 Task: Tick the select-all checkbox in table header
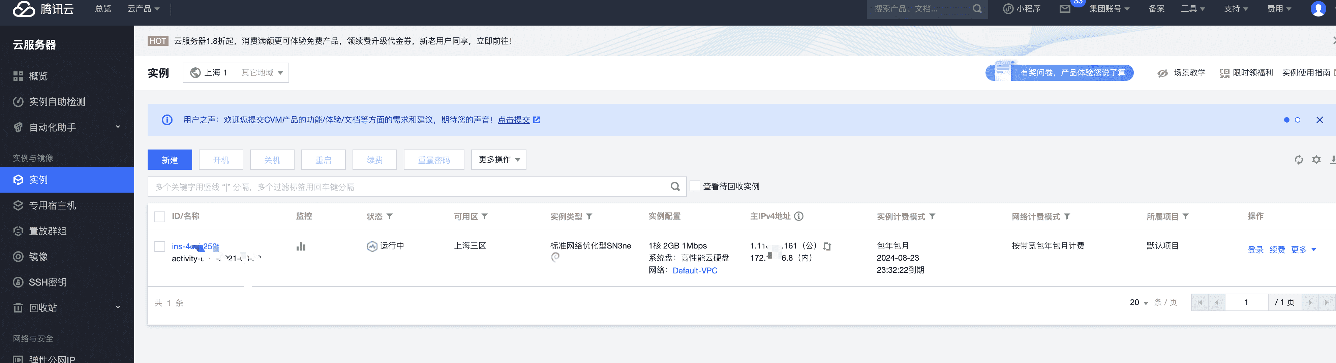point(160,217)
